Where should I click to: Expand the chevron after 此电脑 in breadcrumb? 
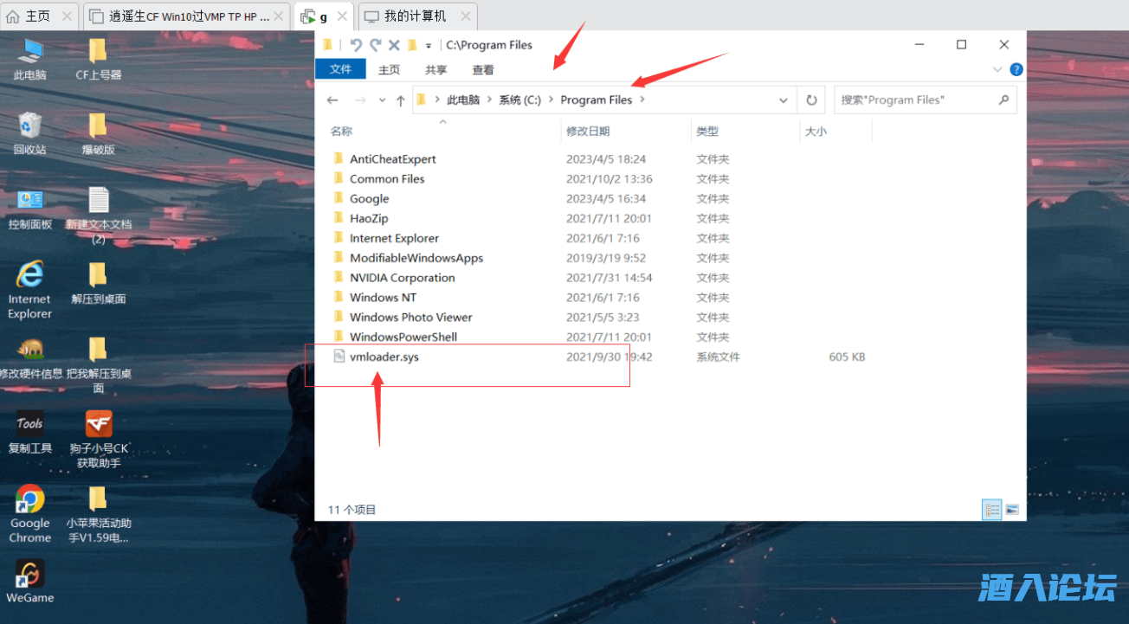pyautogui.click(x=489, y=100)
